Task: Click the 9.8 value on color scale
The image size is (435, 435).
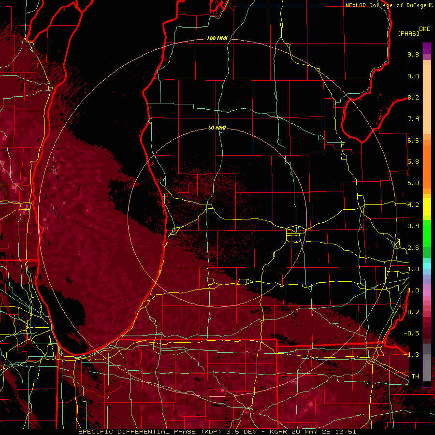Action: tap(413, 54)
